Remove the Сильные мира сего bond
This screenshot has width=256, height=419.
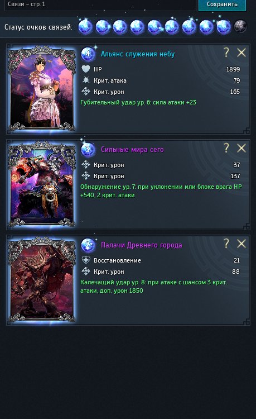(x=241, y=148)
